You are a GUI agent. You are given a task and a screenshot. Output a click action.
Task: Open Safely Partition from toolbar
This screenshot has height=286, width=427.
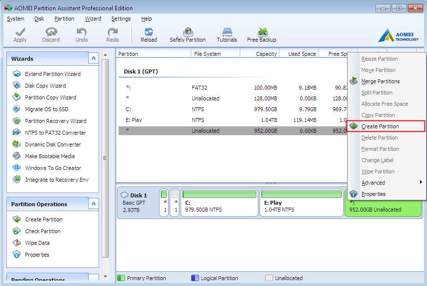click(x=188, y=35)
